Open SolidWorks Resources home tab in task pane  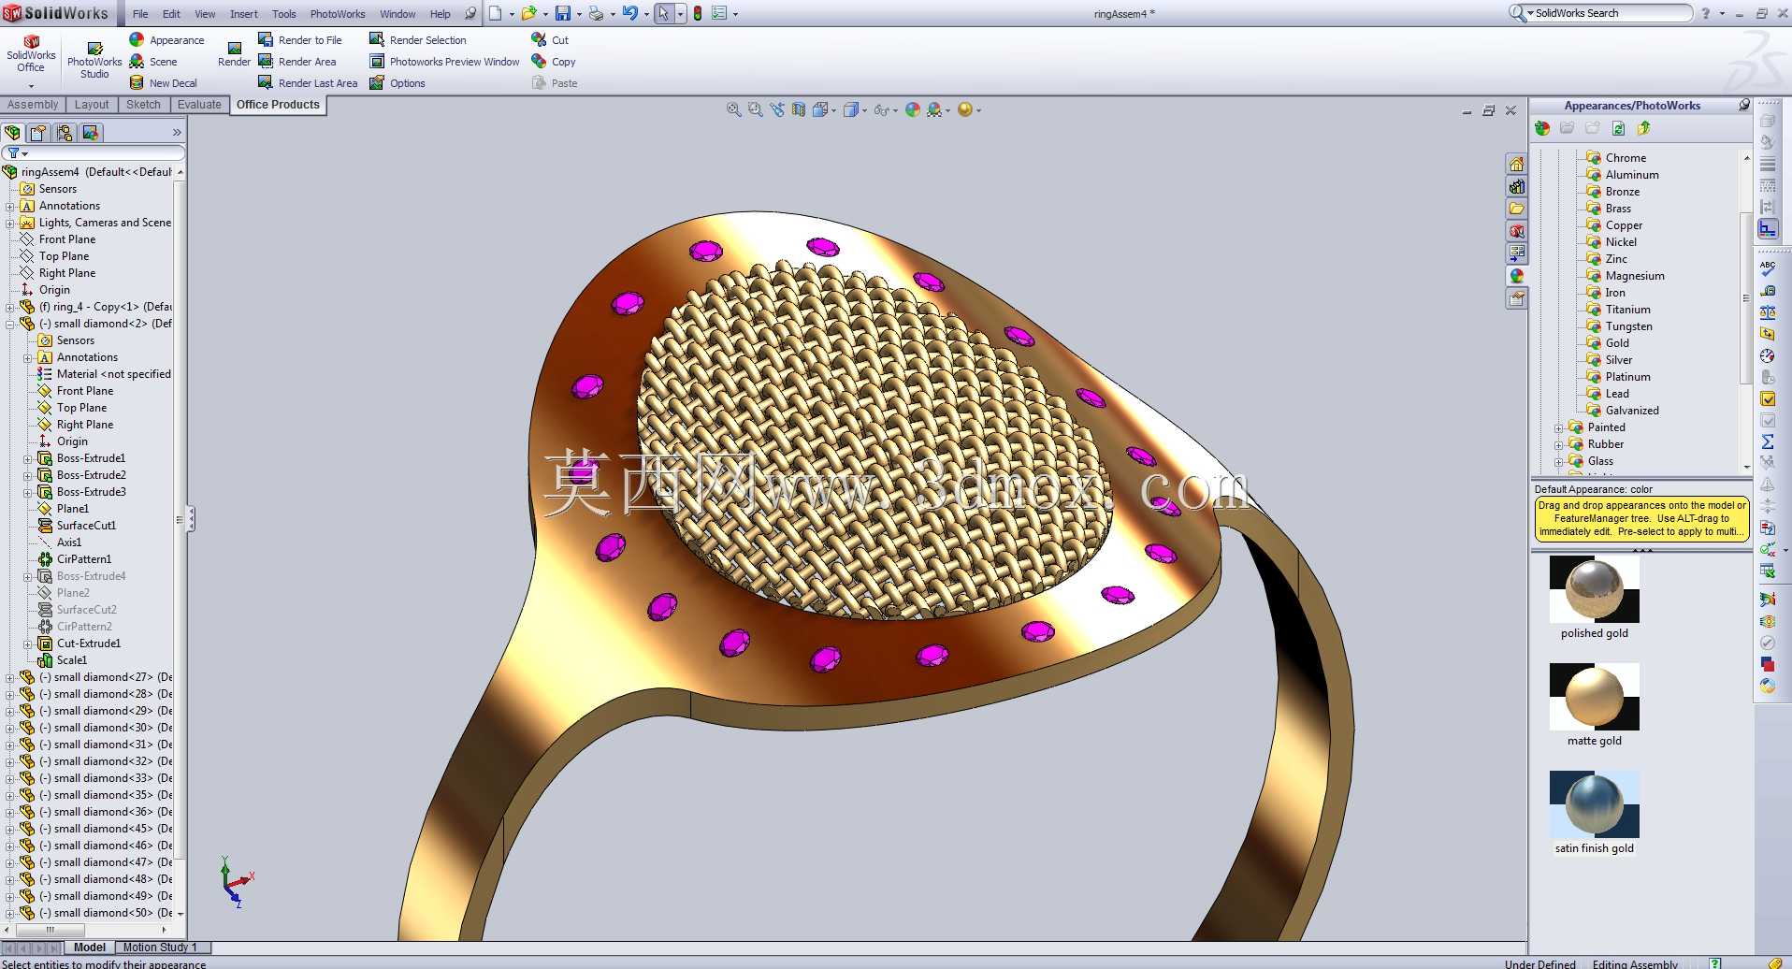point(1516,164)
